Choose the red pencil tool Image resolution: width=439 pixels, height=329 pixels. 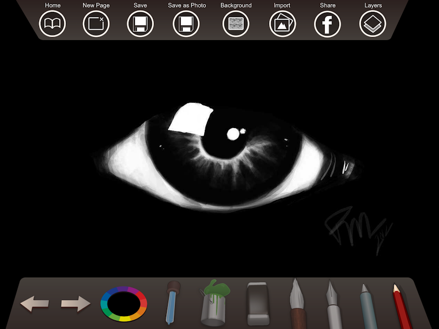pos(402,306)
